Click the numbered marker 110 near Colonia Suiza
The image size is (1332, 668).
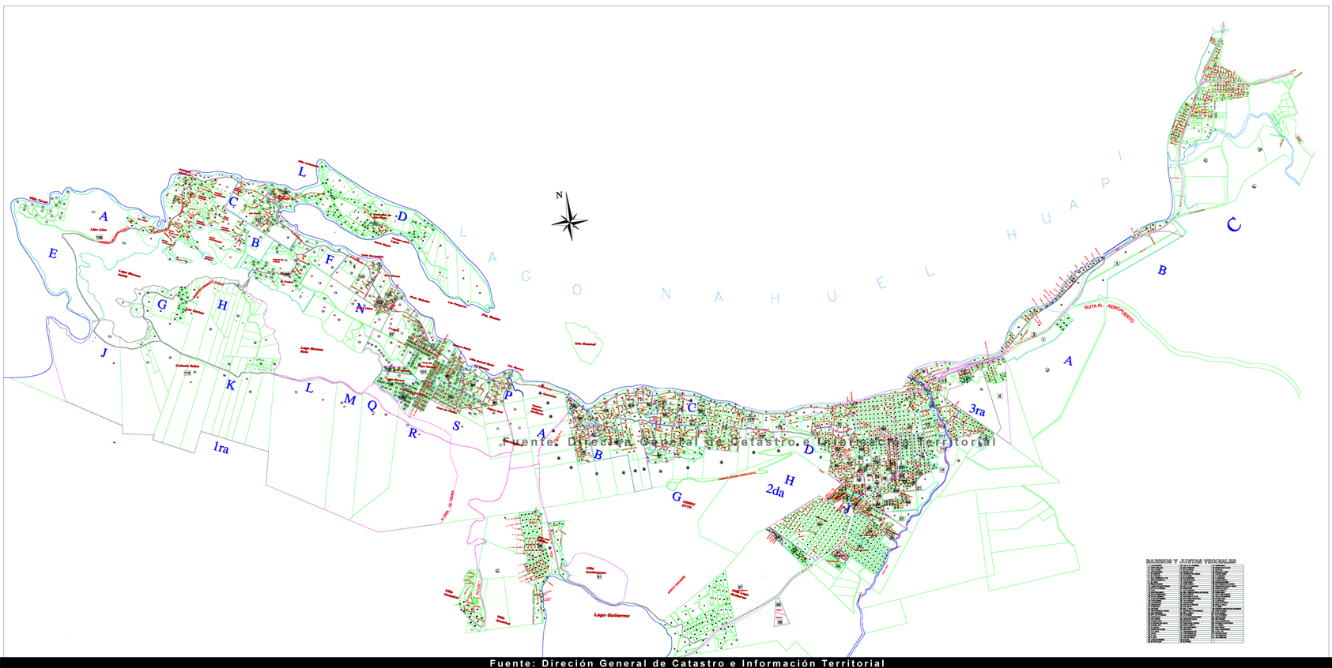coord(187,373)
